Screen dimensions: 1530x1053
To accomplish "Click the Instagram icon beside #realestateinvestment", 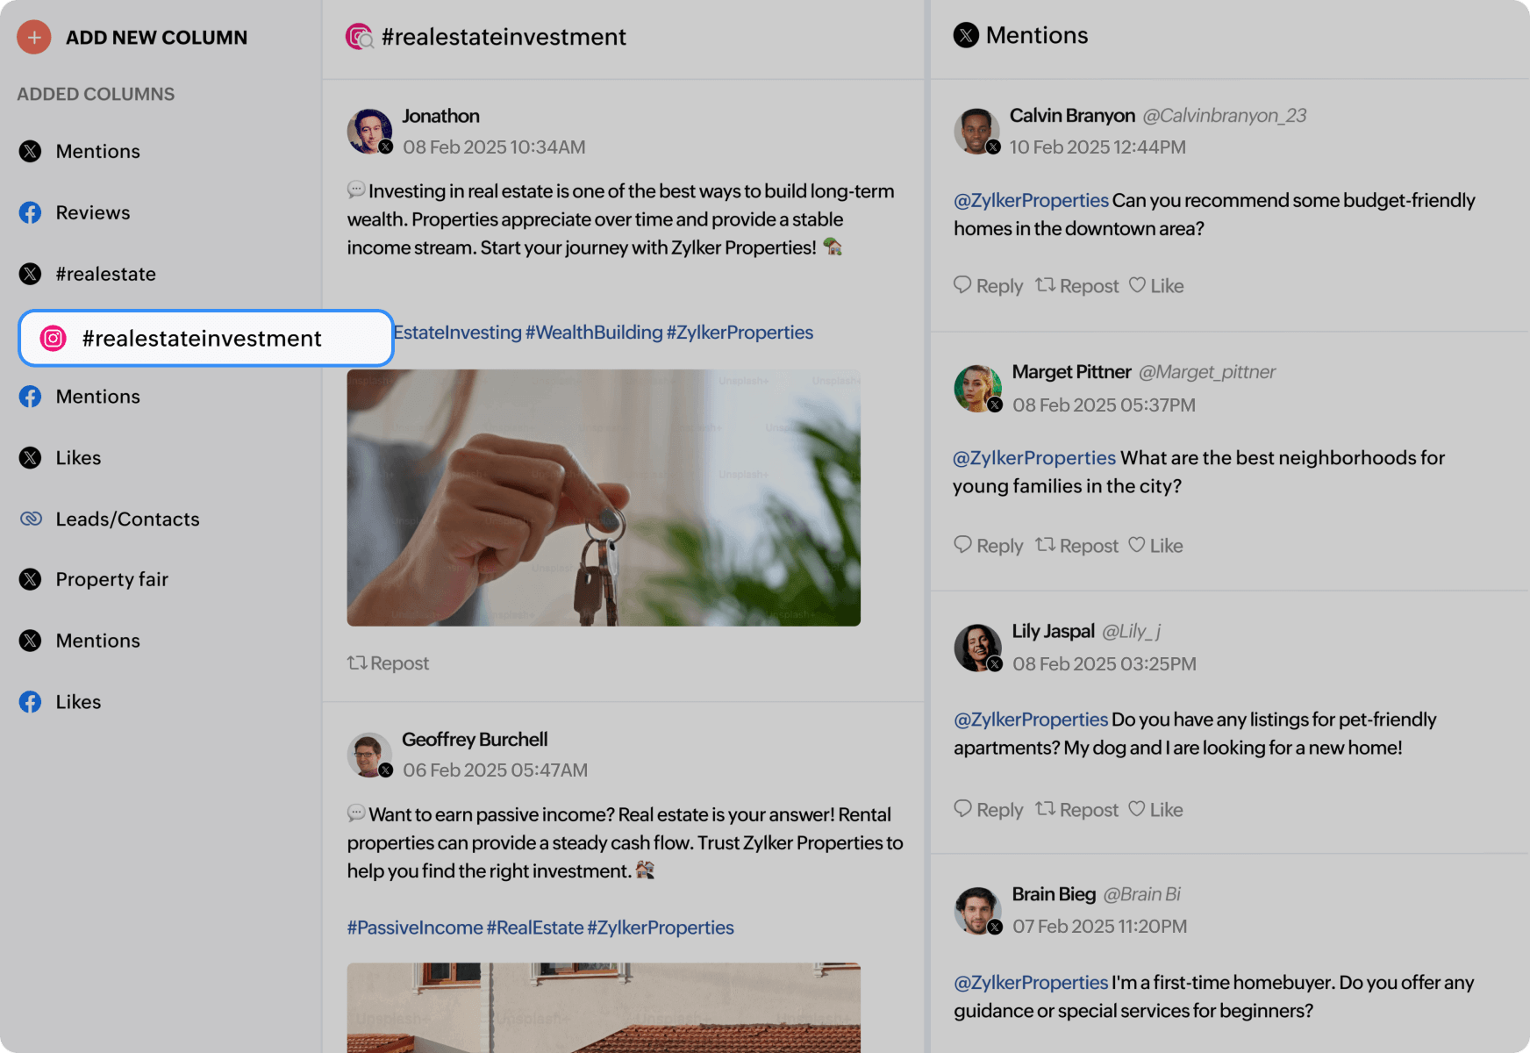I will coord(54,339).
